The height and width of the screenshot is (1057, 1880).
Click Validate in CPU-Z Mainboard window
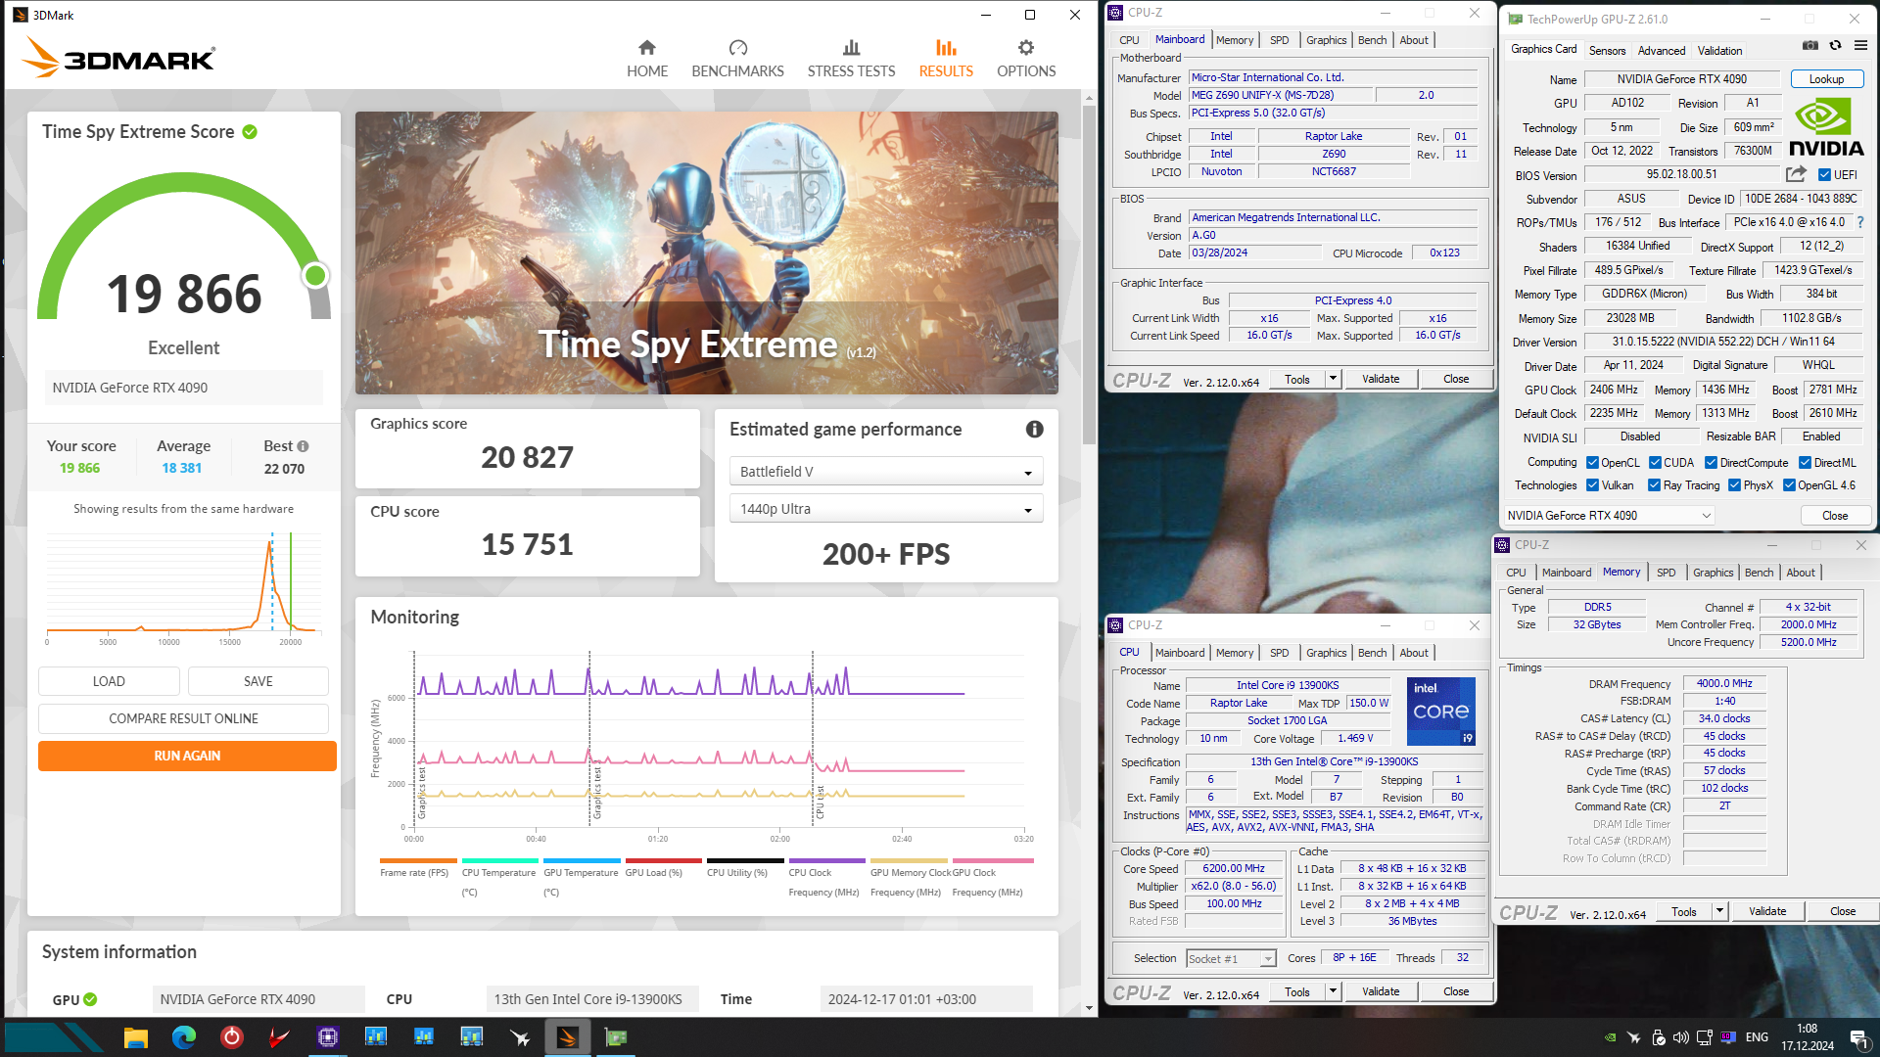pos(1381,379)
